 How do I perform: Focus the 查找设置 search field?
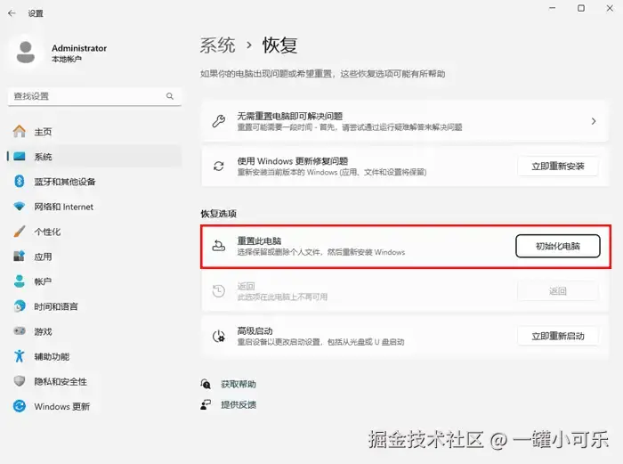point(94,96)
